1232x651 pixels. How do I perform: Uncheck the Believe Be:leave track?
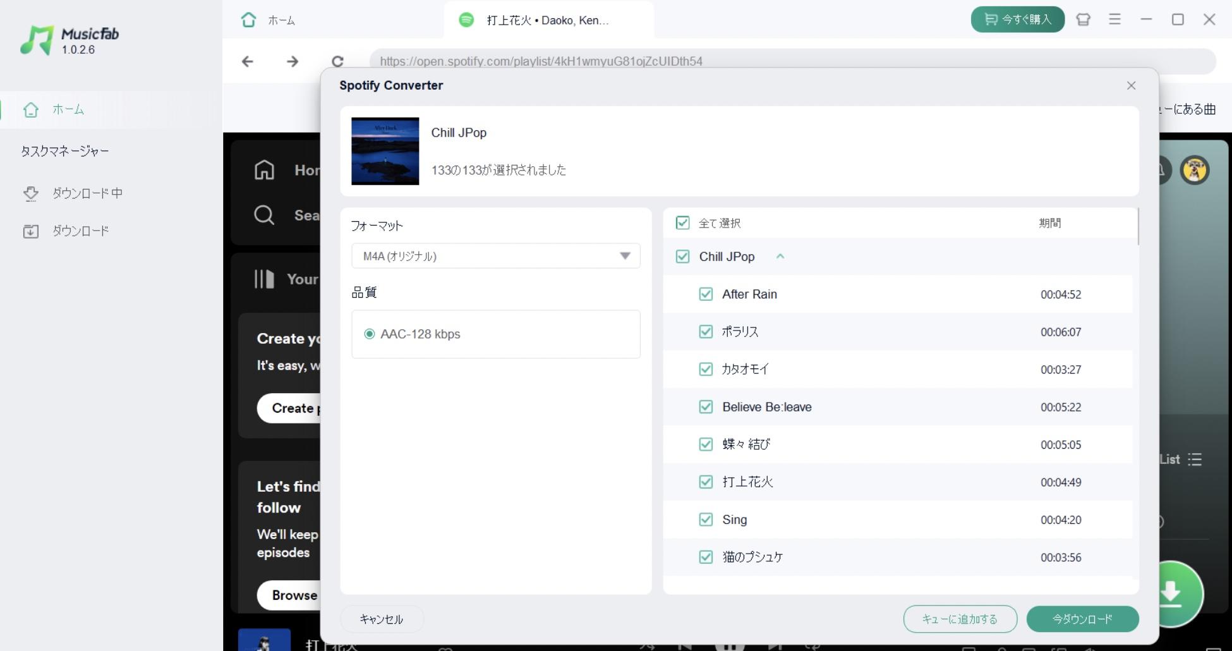[x=706, y=406]
